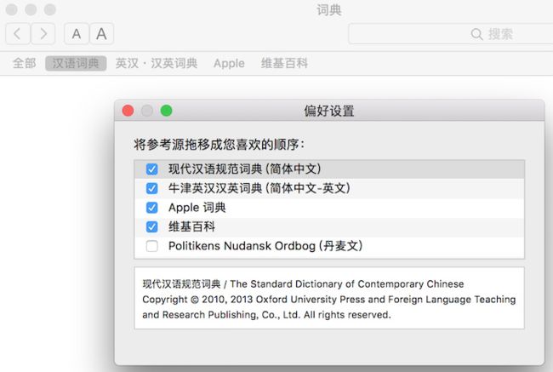The height and width of the screenshot is (372, 553).
Task: Enable Politikens Nudansk Ordbog checkbox
Action: click(152, 246)
